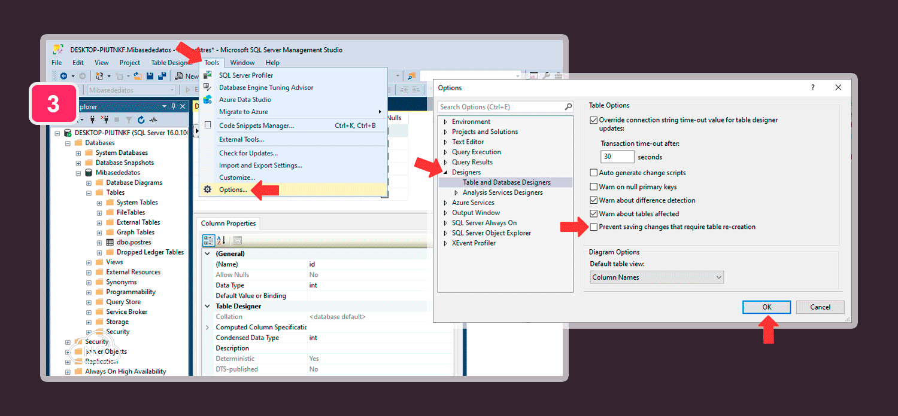
Task: Click the navigate back arrow in SSMS toolbar
Action: pos(63,76)
